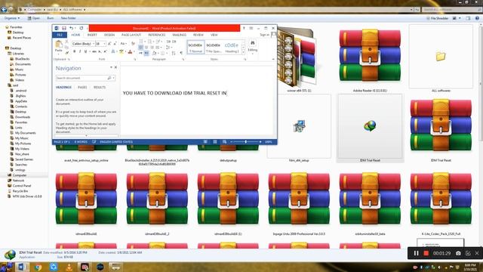The height and width of the screenshot is (272, 483).
Task: Click Redo icon in Word quick access toolbar
Action: pyautogui.click(x=82, y=28)
